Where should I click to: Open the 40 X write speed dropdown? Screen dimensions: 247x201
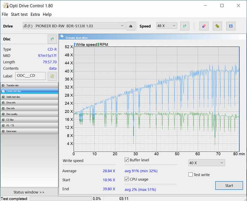click(x=206, y=163)
